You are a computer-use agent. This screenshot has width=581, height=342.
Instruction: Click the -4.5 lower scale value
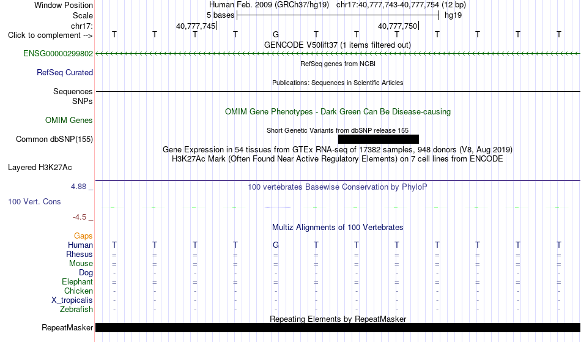tap(80, 217)
